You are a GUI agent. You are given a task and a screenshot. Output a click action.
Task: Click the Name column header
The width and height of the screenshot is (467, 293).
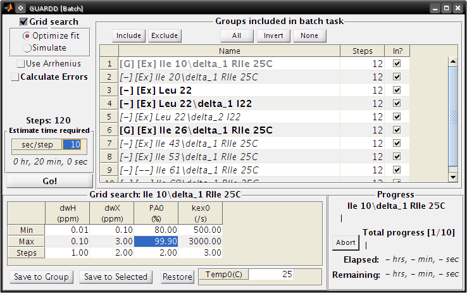(229, 51)
